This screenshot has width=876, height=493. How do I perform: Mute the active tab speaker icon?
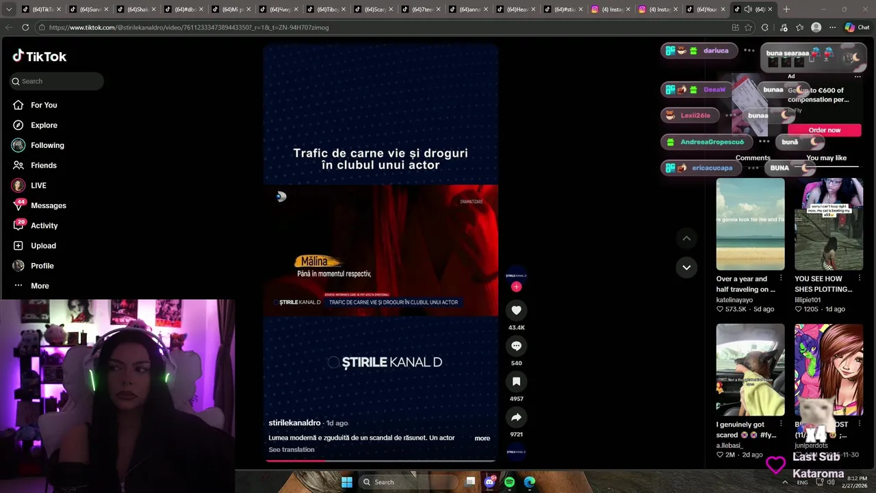pos(747,9)
